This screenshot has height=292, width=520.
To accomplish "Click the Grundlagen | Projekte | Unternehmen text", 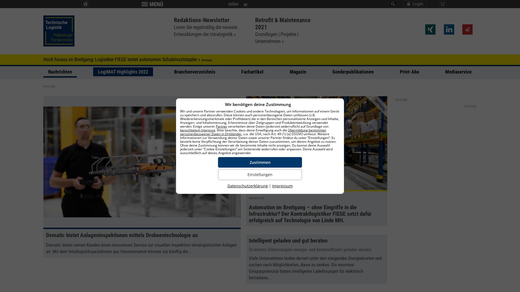I will tap(277, 38).
